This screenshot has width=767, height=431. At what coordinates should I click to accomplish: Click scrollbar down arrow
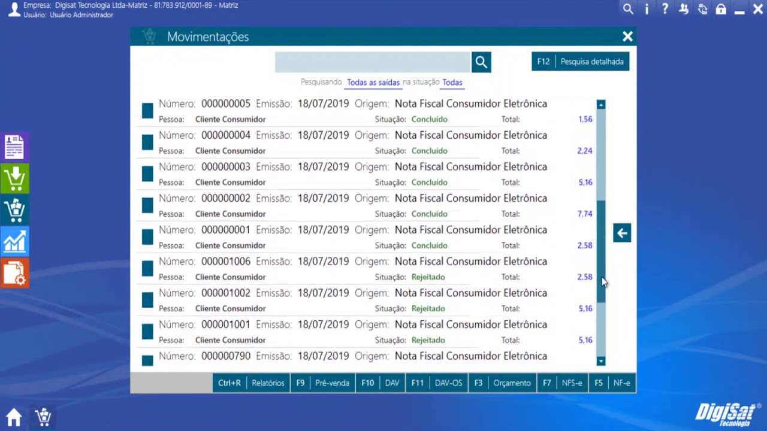[x=601, y=361]
